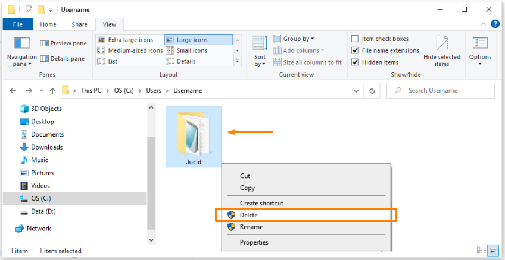This screenshot has height=260, width=505.
Task: Open the Add columns dropdown
Action: pyautogui.click(x=298, y=50)
